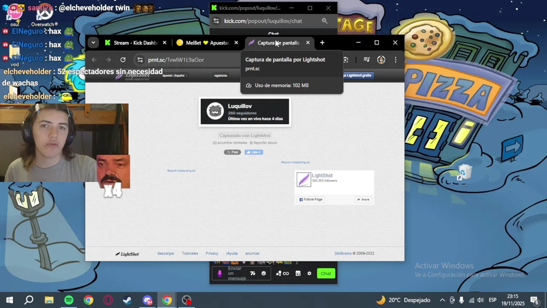This screenshot has width=547, height=308.
Task: Click the green Chat send button
Action: (326, 273)
